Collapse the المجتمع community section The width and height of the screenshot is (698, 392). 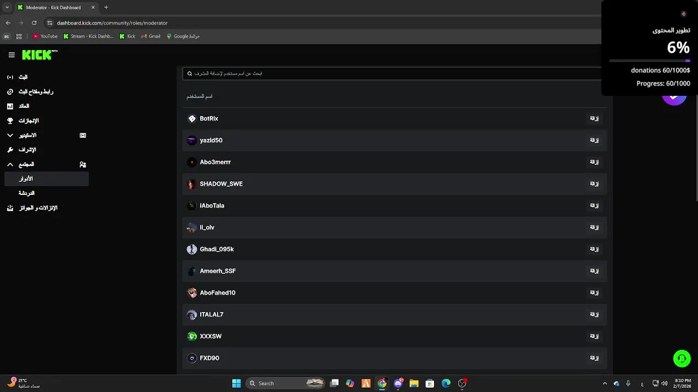click(10, 164)
